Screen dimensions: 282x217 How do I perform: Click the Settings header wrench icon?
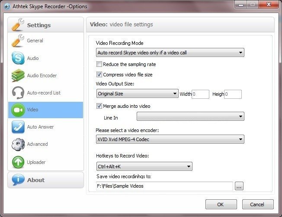[x=18, y=25]
